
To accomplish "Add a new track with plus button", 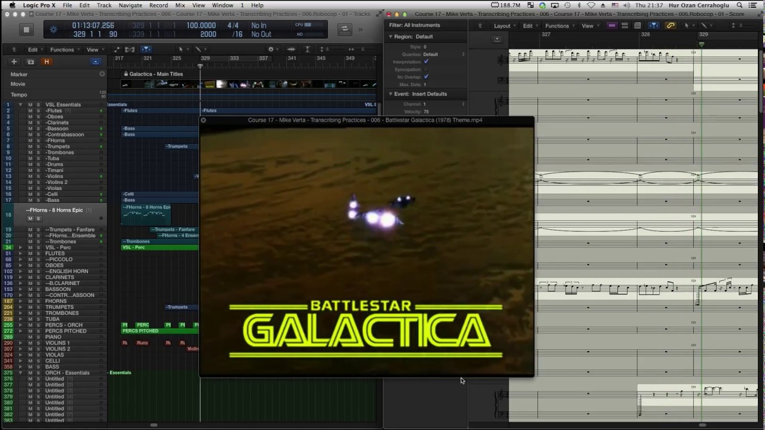I will pos(14,62).
